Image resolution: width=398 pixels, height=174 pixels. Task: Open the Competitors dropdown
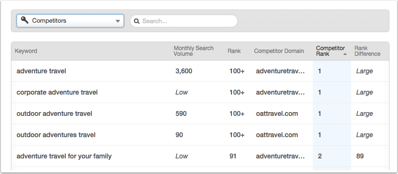[x=70, y=20]
